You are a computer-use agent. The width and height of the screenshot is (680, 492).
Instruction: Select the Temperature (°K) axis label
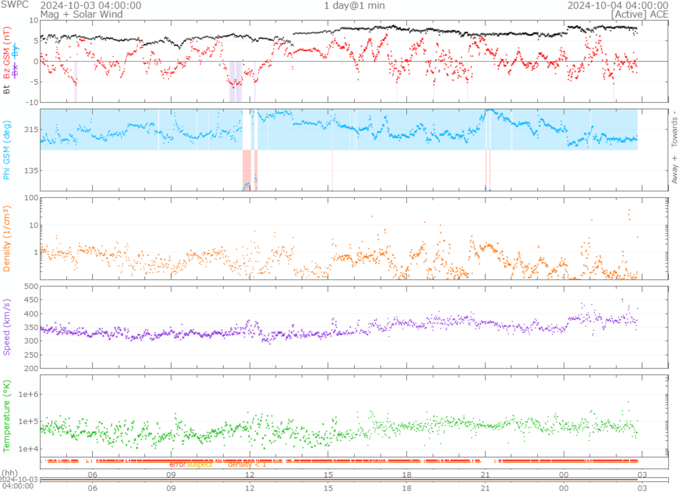point(7,414)
